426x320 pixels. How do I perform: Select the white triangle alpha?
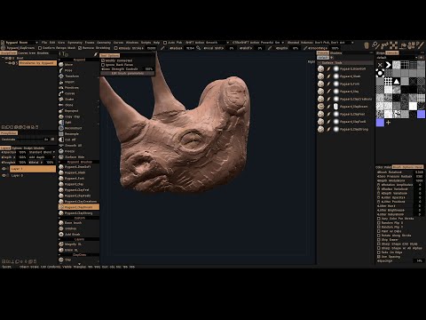[x=397, y=81]
